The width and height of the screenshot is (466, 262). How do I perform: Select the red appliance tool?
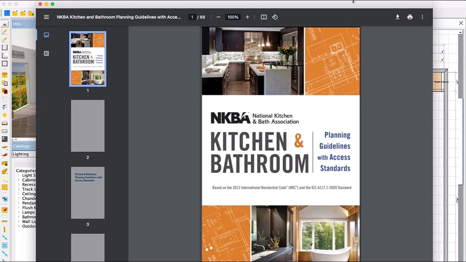pos(5,91)
